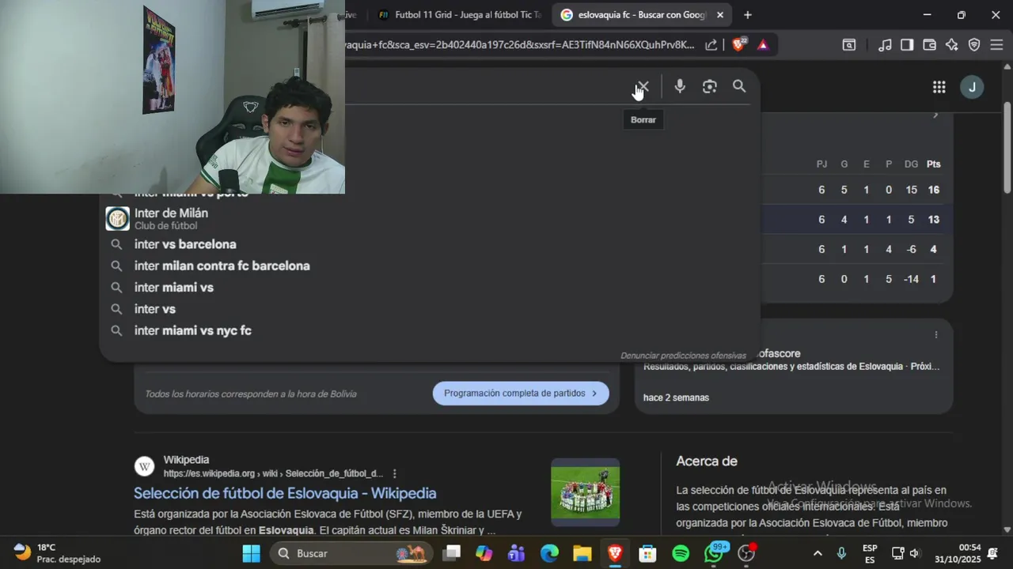
Task: Toggle the browser sidebar panel icon
Action: pos(907,45)
